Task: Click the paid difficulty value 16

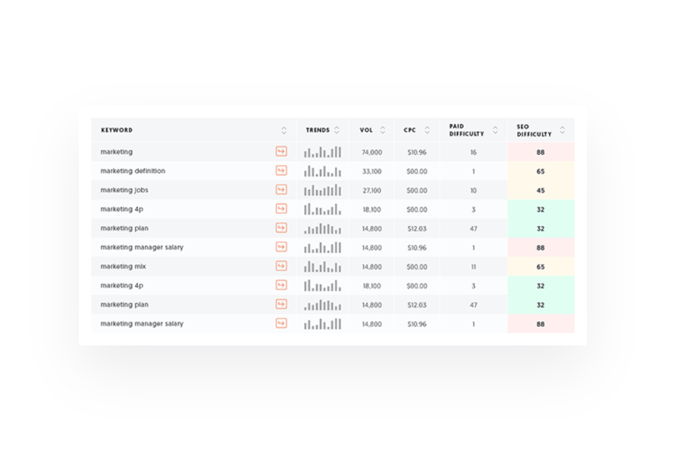Action: 473,153
